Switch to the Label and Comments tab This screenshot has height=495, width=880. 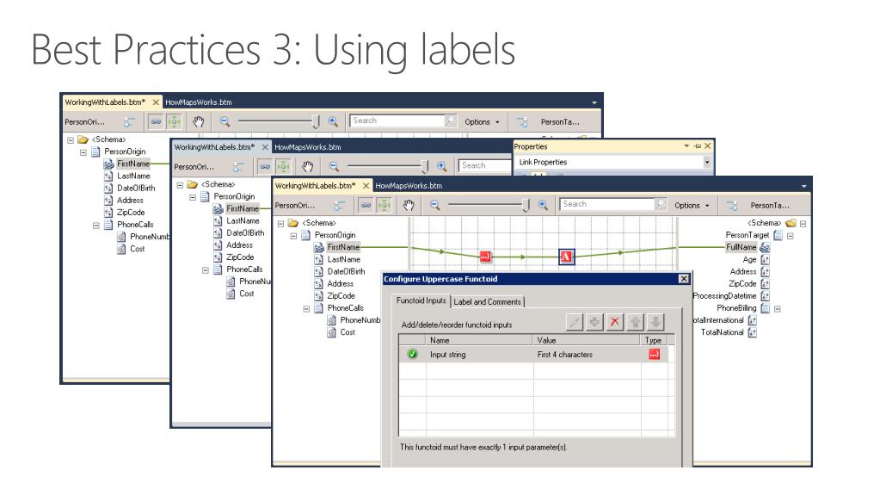[487, 301]
